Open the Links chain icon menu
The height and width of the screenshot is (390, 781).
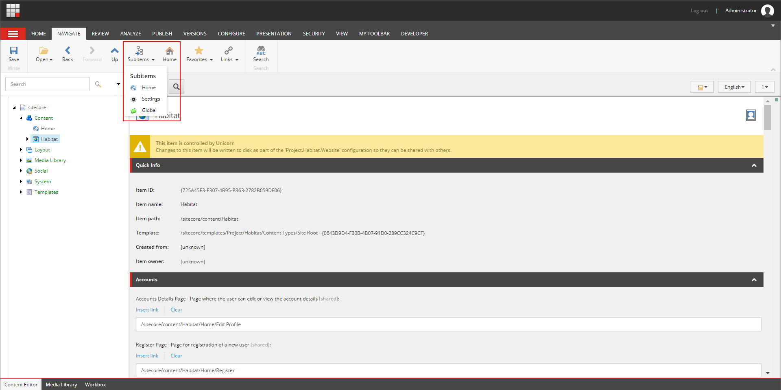[229, 50]
